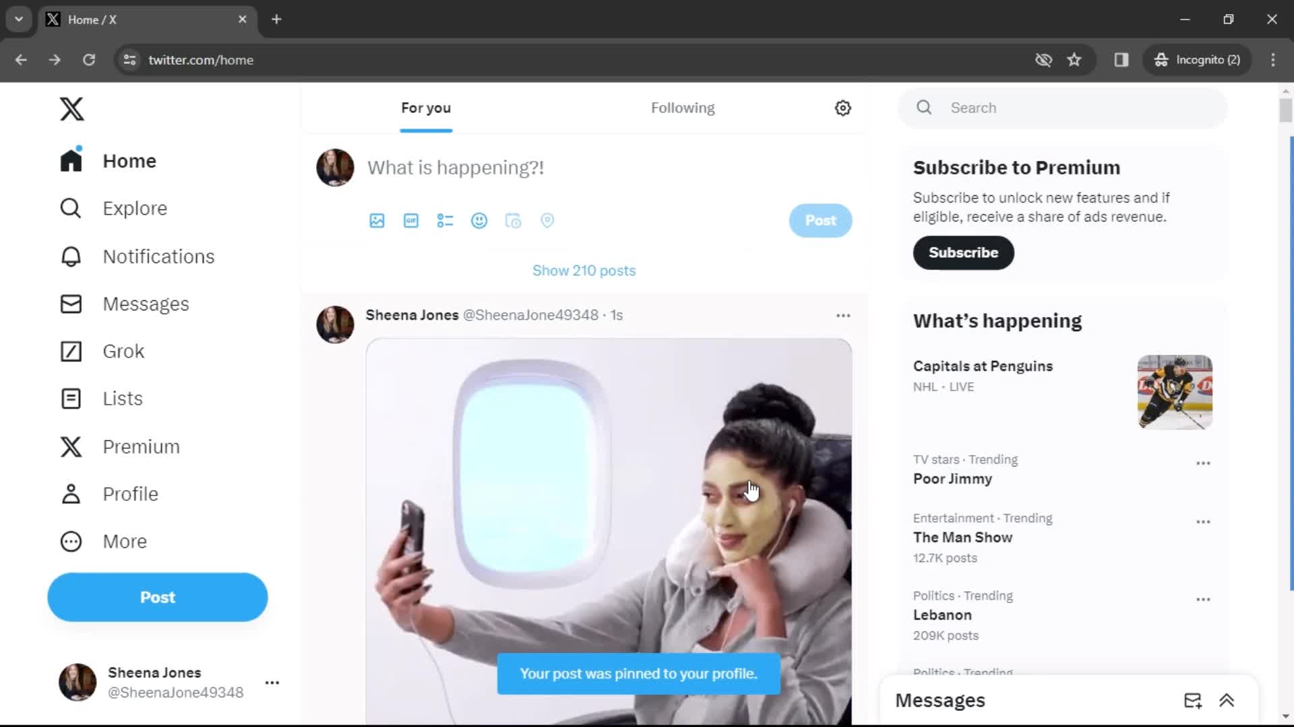Click the X logo icon
Screen dimensions: 1294x727
click(71, 108)
